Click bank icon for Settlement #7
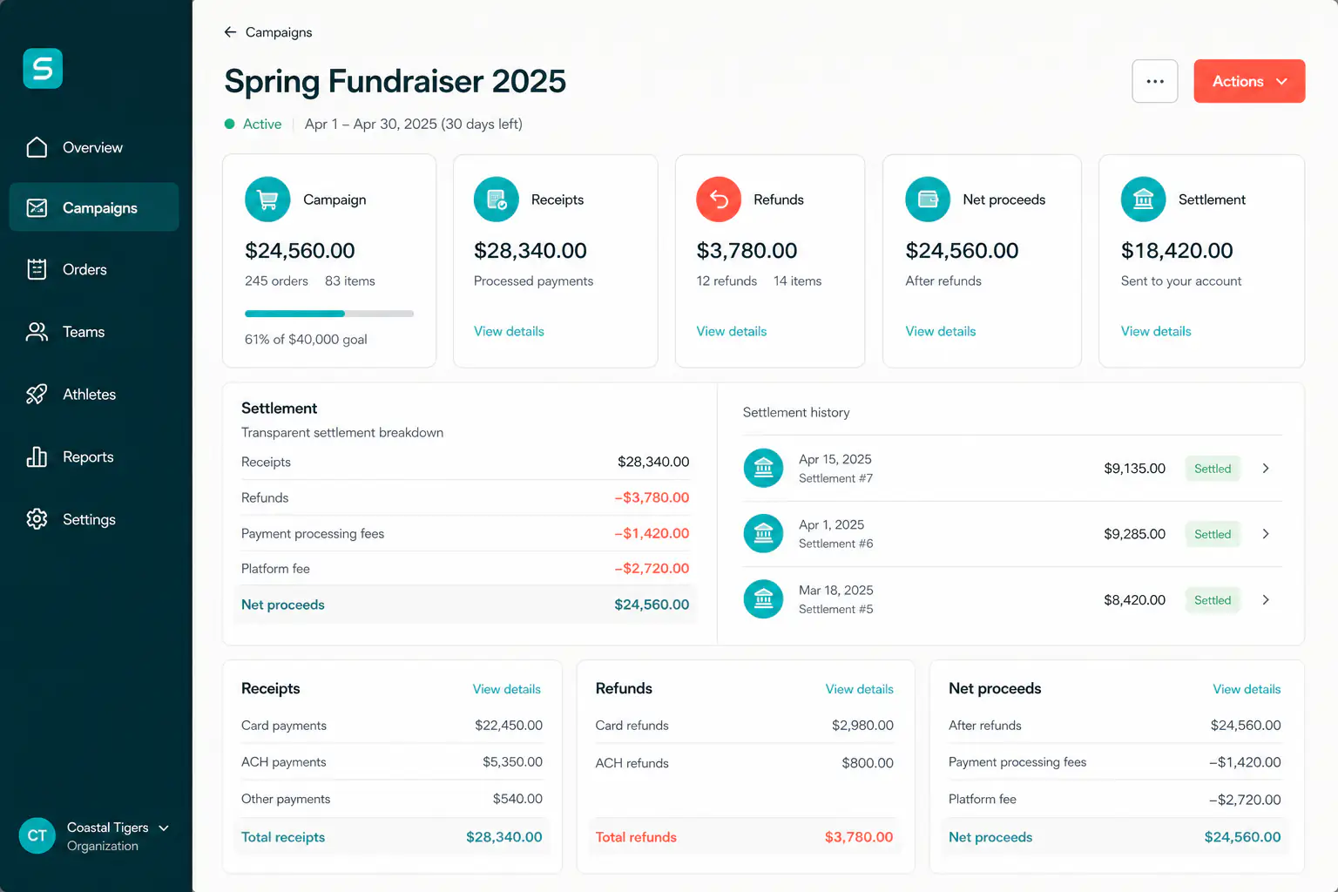This screenshot has width=1338, height=892. coord(763,469)
